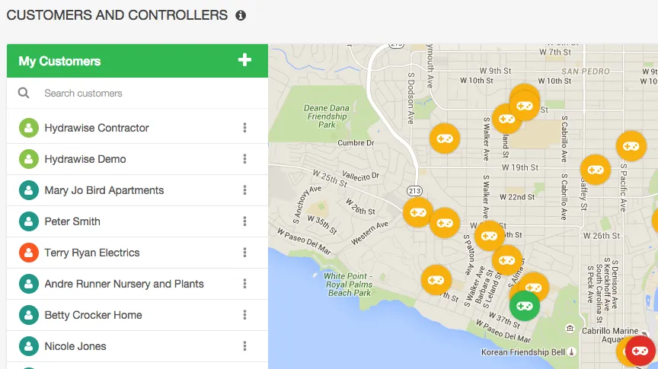Click the Hydrawise Contractor green avatar icon
Viewport: 658px width, 369px height.
[29, 128]
